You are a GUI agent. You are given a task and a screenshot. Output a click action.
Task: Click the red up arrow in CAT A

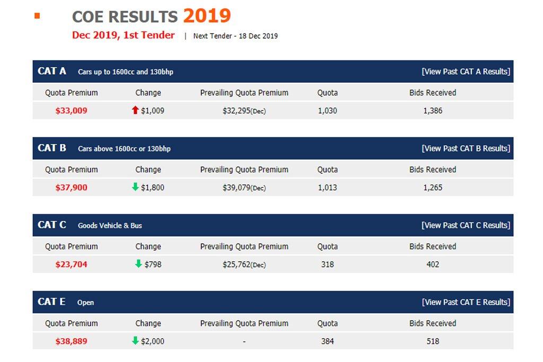135,110
